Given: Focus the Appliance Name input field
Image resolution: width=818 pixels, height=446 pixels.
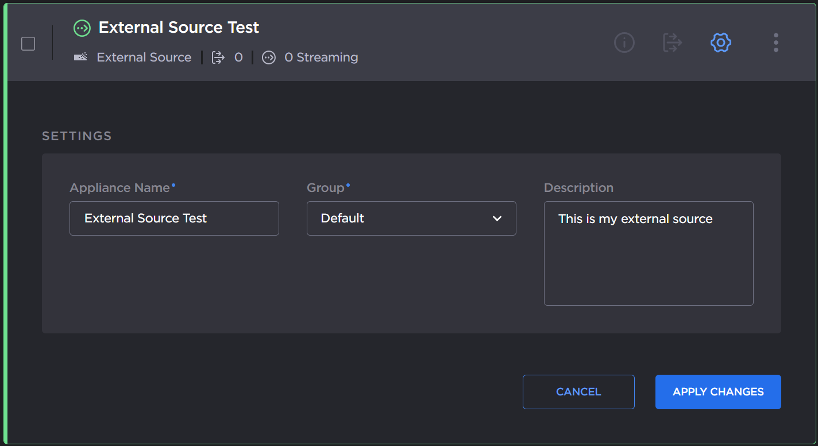Looking at the screenshot, I should (x=174, y=218).
